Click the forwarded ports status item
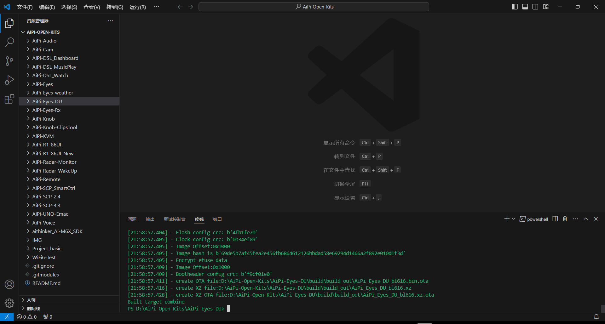 [48, 317]
